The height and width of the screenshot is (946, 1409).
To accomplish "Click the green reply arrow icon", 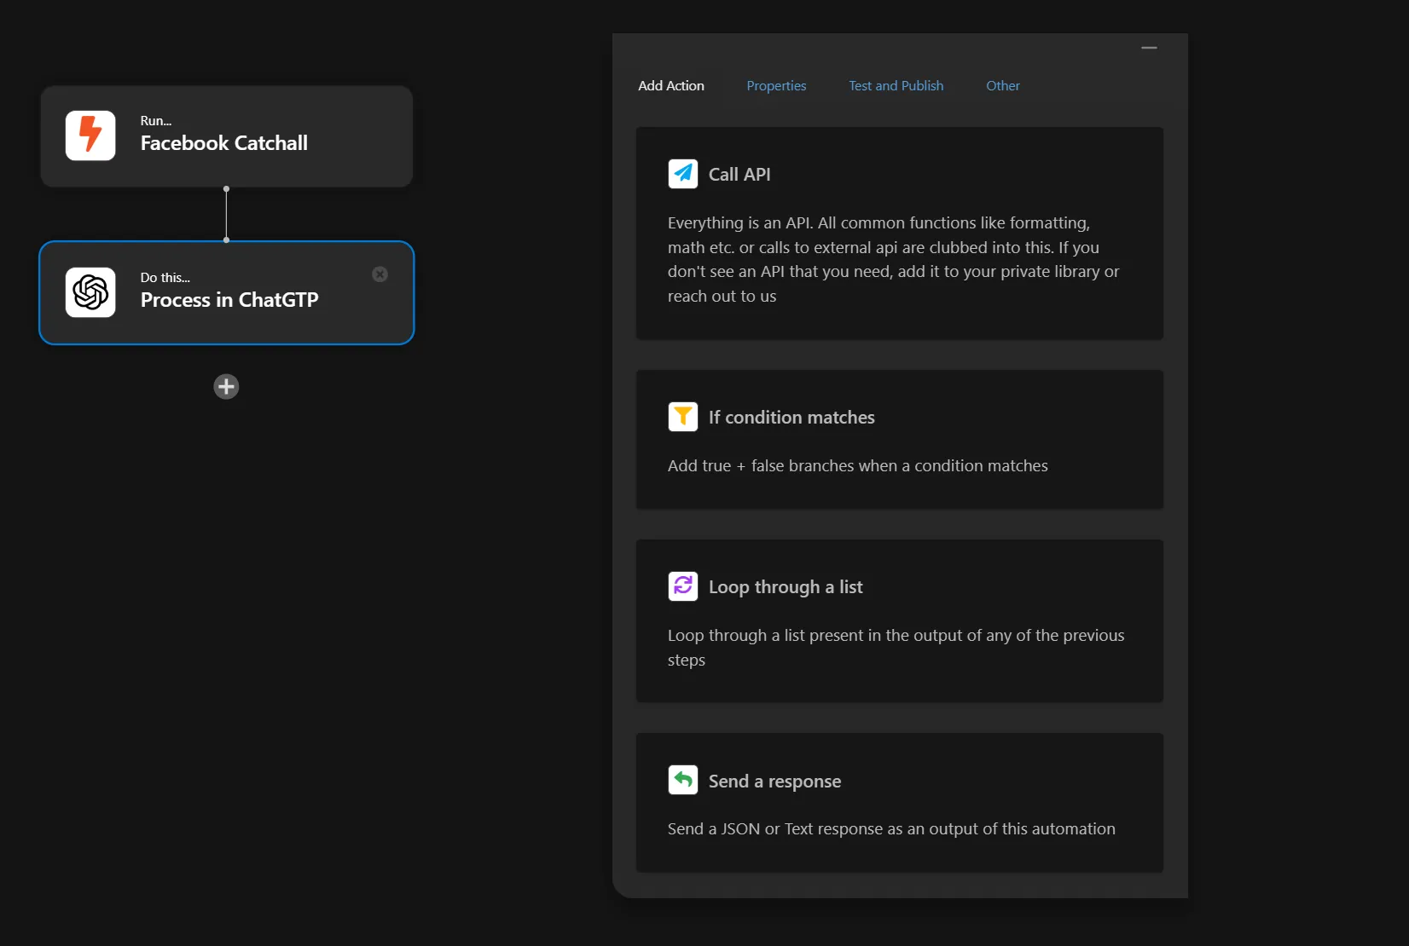I will 683,780.
